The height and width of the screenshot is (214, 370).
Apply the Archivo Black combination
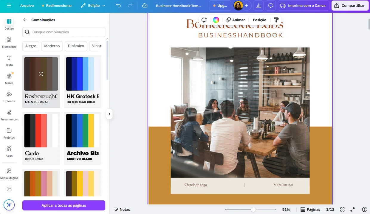(x=83, y=139)
